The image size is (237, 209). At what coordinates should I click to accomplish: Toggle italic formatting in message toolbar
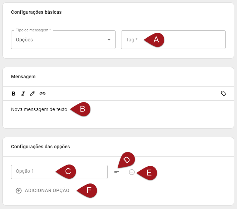[23, 93]
